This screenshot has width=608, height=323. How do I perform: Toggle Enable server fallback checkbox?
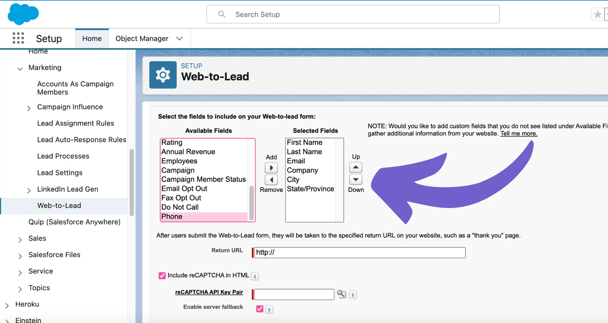point(260,309)
